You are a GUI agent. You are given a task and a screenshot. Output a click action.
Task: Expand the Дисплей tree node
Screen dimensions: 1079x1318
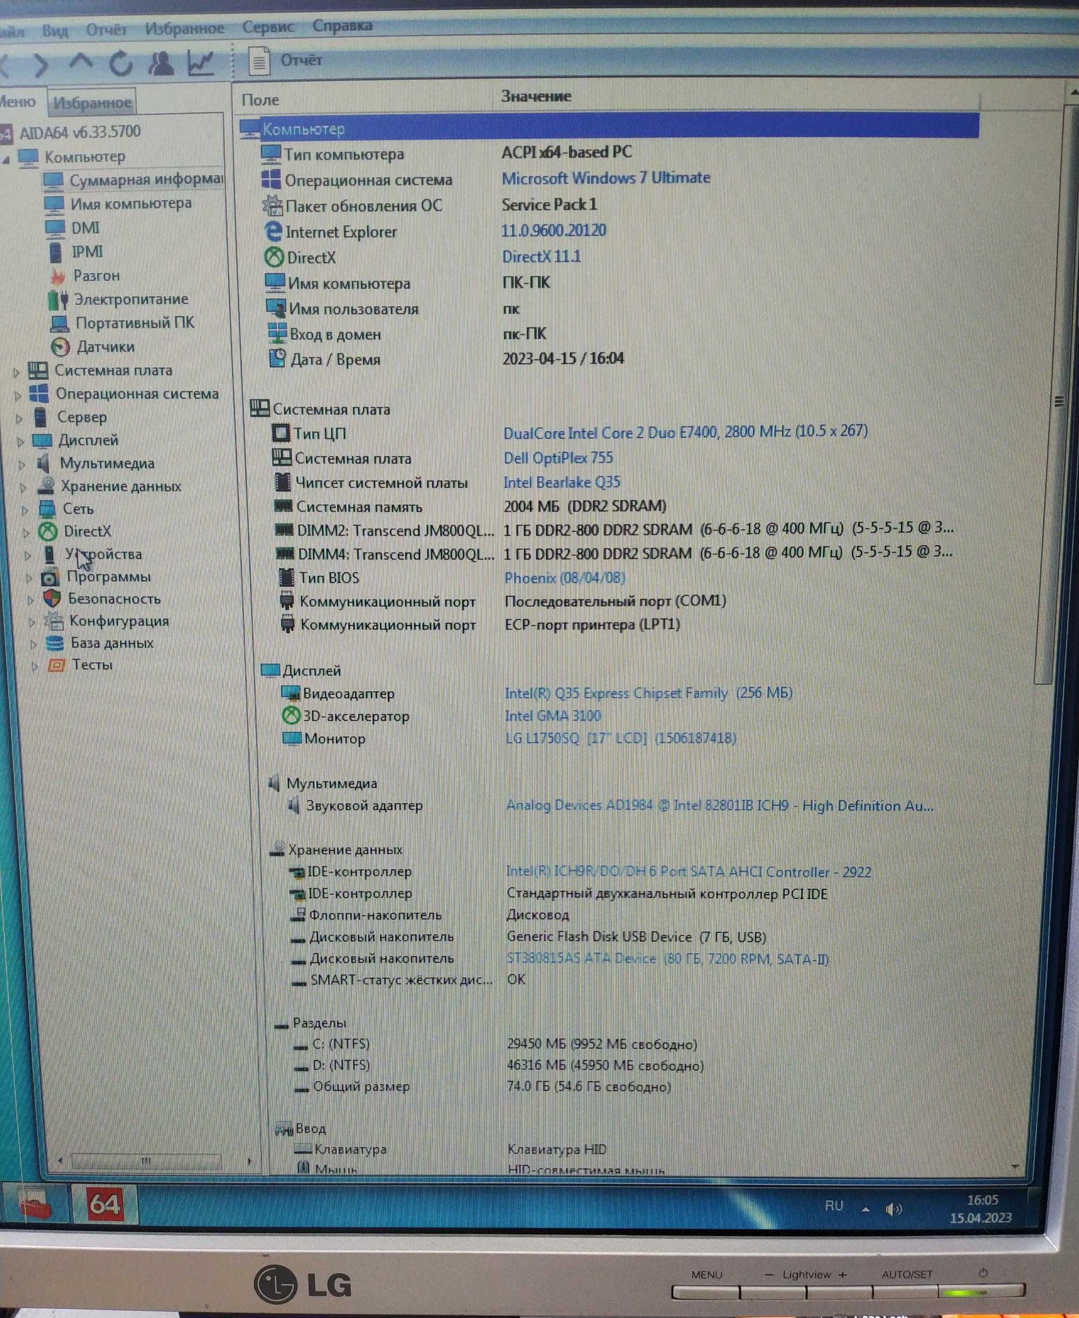click(x=21, y=442)
